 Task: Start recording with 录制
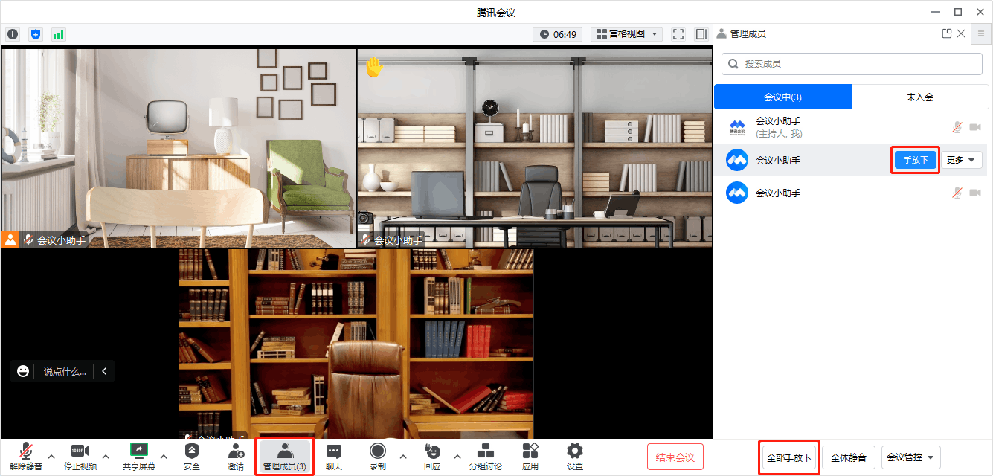378,457
